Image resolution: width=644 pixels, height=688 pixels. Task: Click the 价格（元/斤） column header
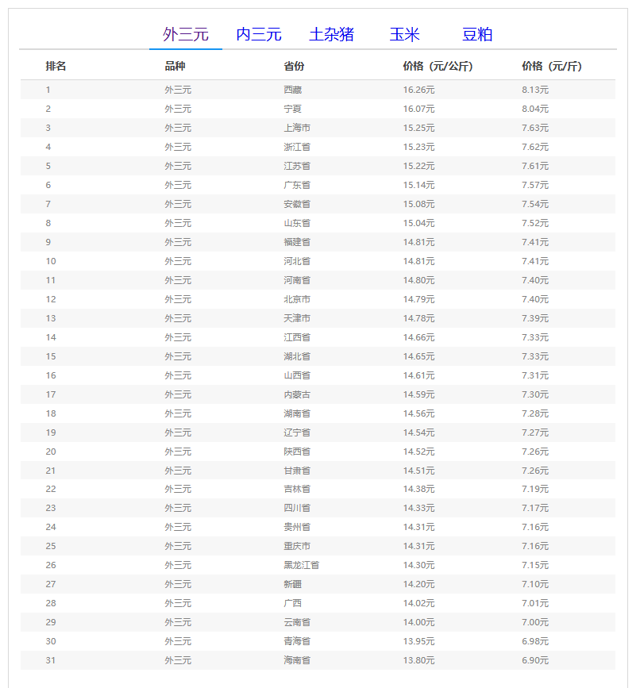(x=552, y=66)
